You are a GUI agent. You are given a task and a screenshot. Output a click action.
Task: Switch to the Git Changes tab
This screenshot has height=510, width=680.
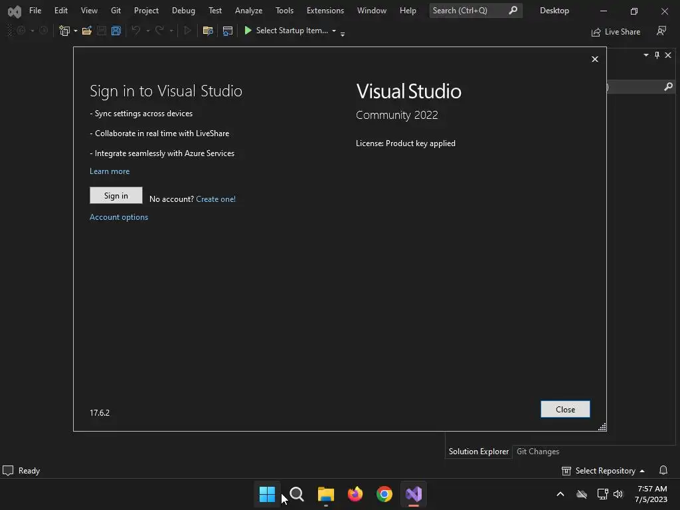(x=538, y=452)
